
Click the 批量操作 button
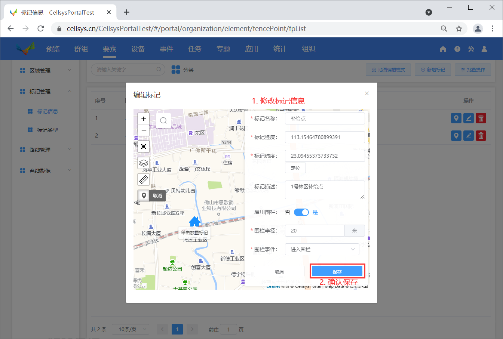[473, 70]
